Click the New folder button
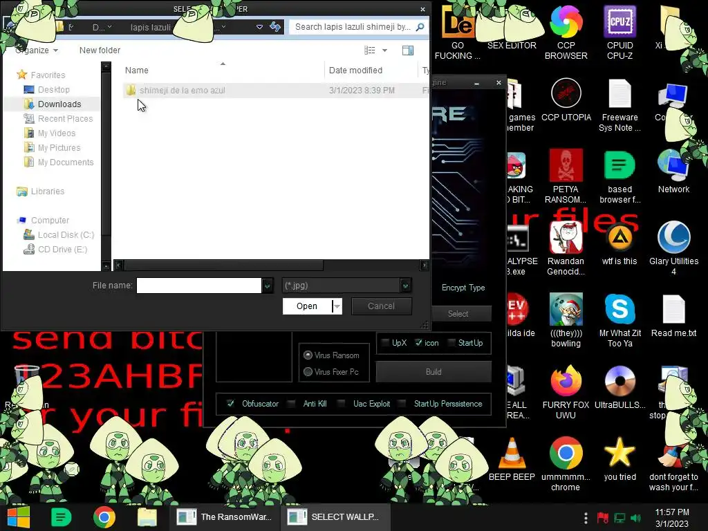Image resolution: width=708 pixels, height=531 pixels. (x=100, y=50)
